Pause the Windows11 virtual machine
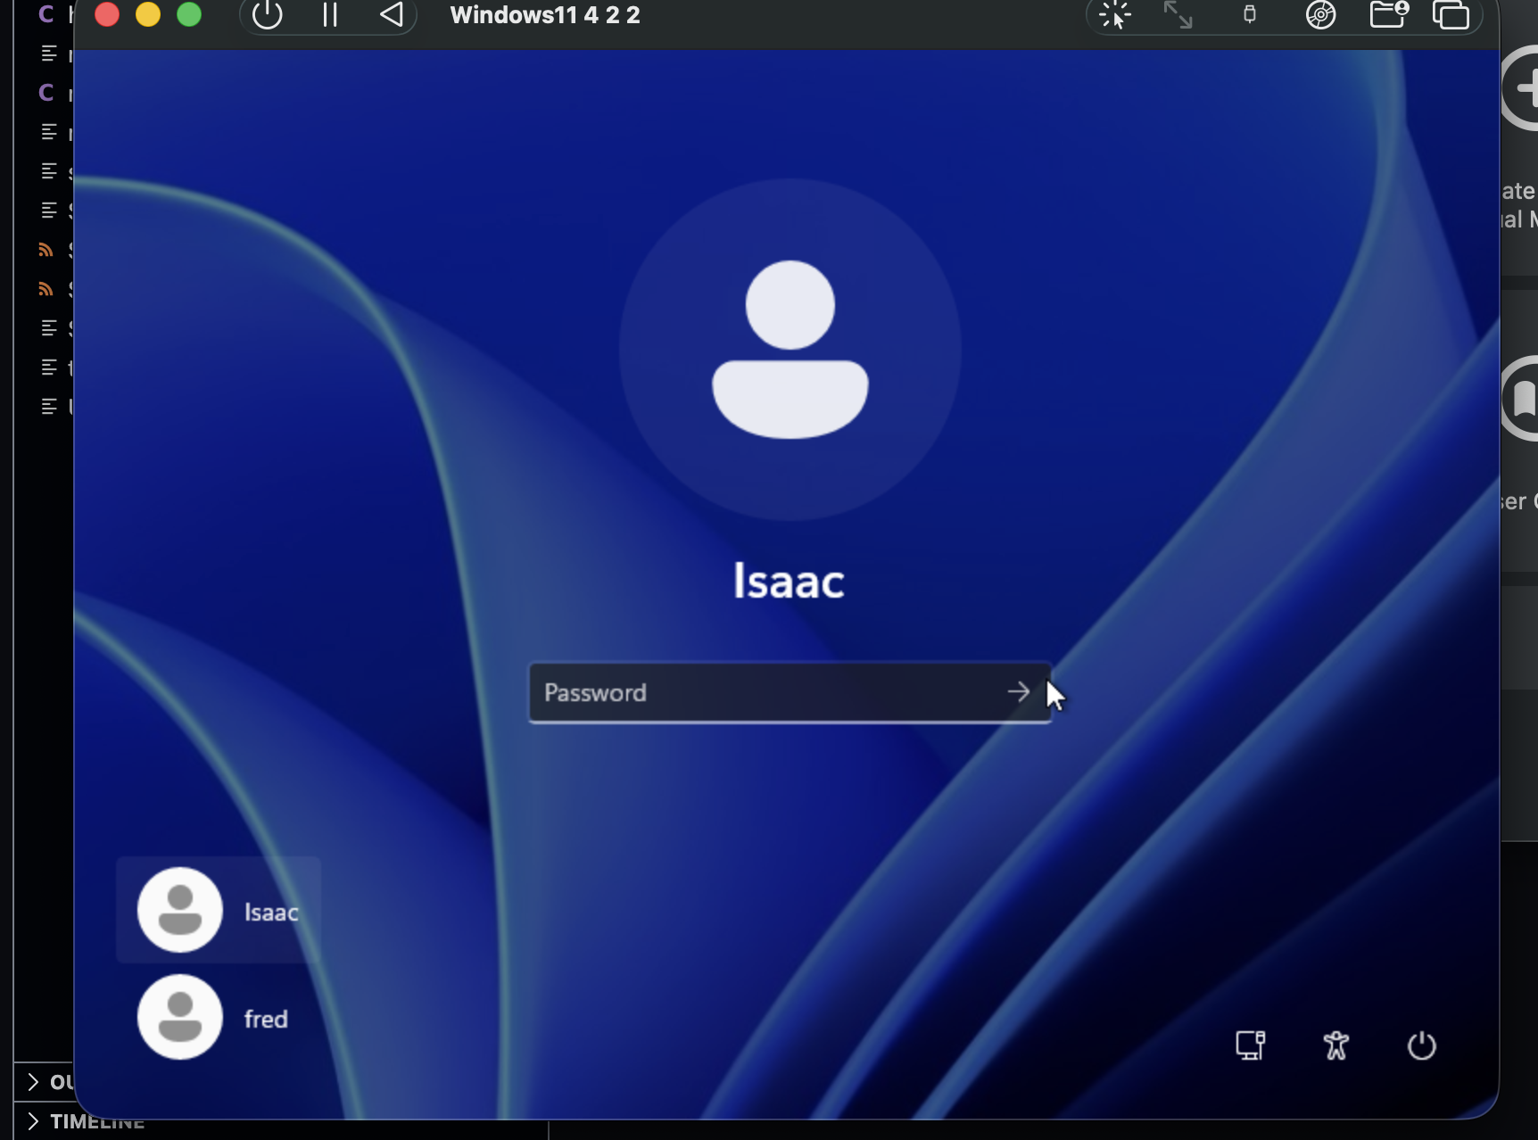 pos(329,14)
